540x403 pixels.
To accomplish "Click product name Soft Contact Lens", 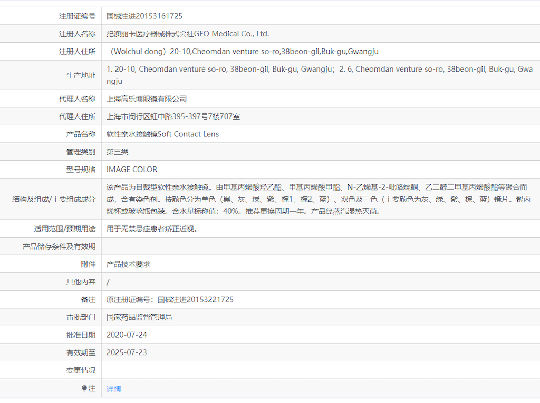I will point(162,134).
